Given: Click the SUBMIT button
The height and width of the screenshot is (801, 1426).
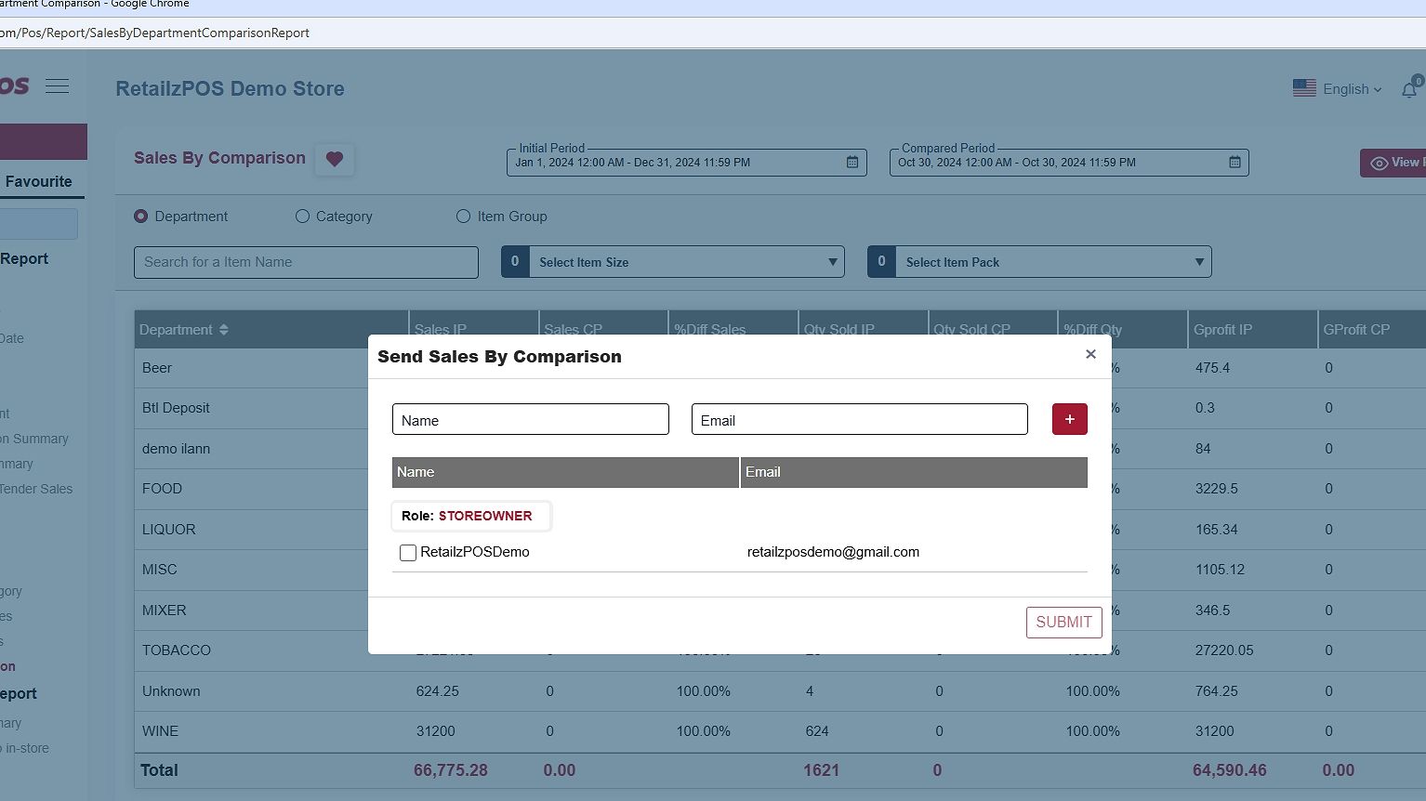Looking at the screenshot, I should 1063,623.
